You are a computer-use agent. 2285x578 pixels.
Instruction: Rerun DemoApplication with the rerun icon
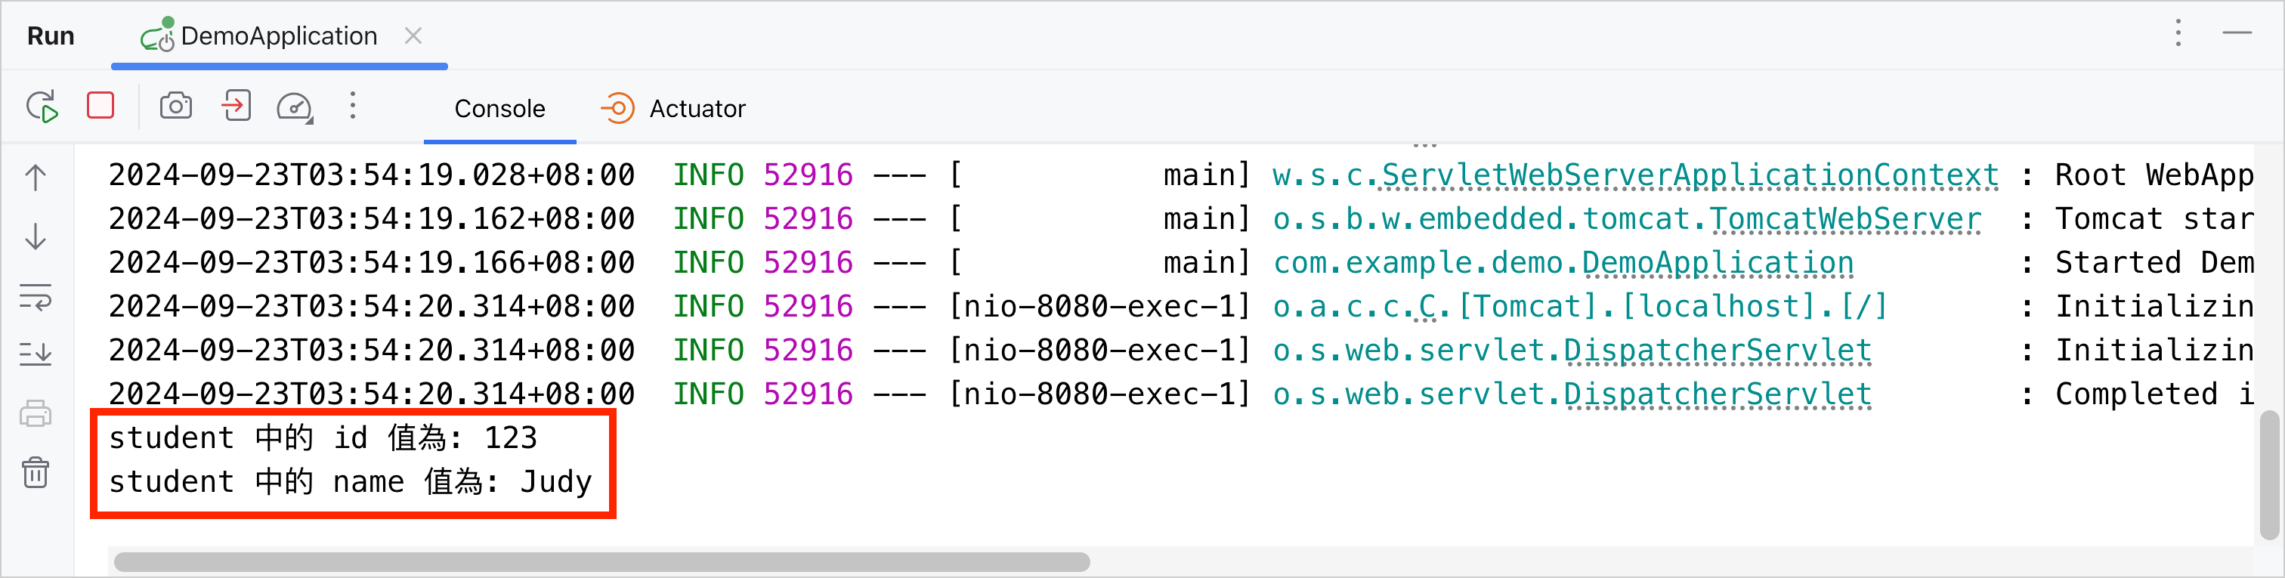pos(42,107)
